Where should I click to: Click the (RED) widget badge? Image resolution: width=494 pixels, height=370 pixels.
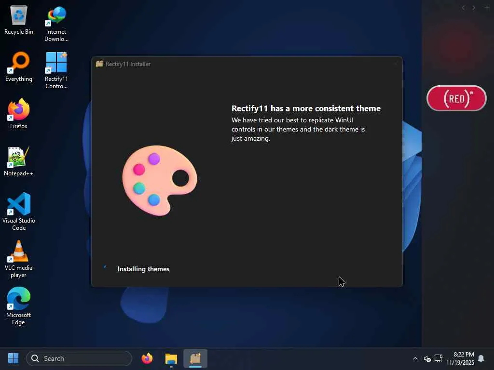pyautogui.click(x=456, y=98)
